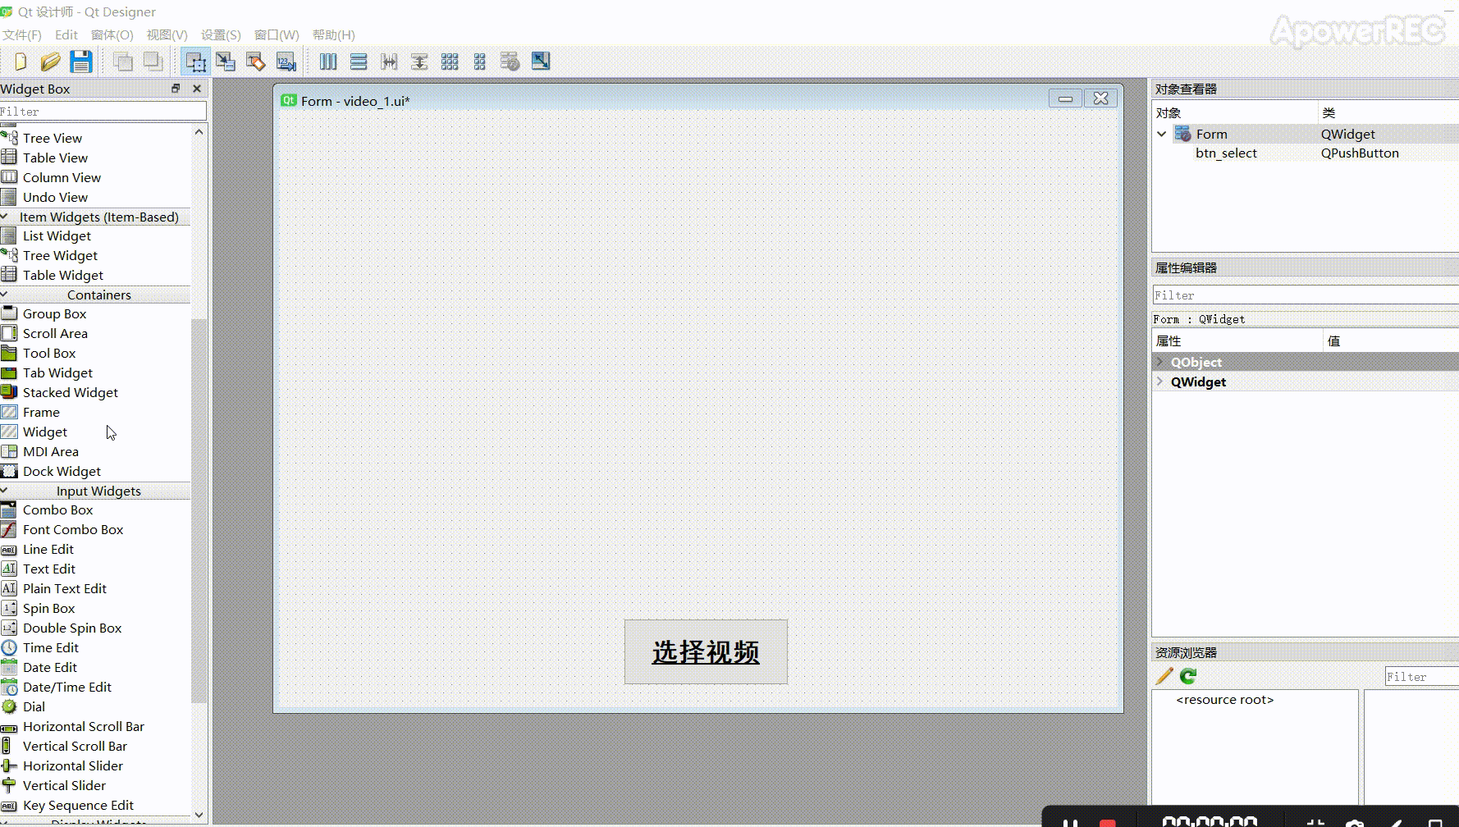Save the current form design

point(80,61)
